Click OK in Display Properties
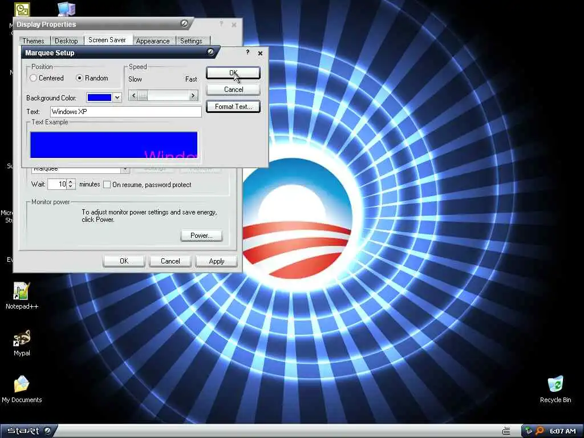The height and width of the screenshot is (438, 584). coord(124,261)
